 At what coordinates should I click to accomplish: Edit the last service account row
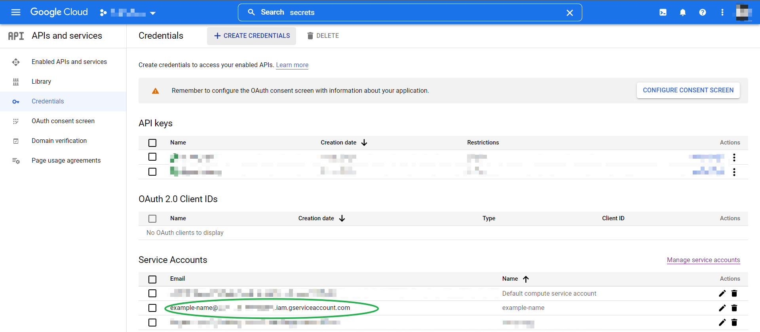(x=722, y=323)
